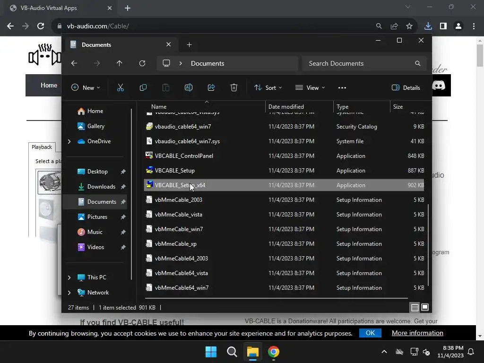Switch to large thumbnails view icon in status bar
The height and width of the screenshot is (363, 484).
[x=425, y=307]
